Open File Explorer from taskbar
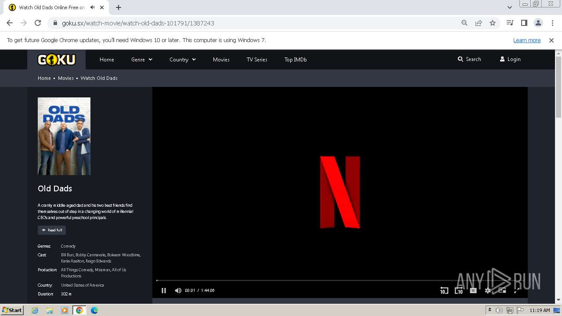This screenshot has height=316, width=562. point(50,310)
